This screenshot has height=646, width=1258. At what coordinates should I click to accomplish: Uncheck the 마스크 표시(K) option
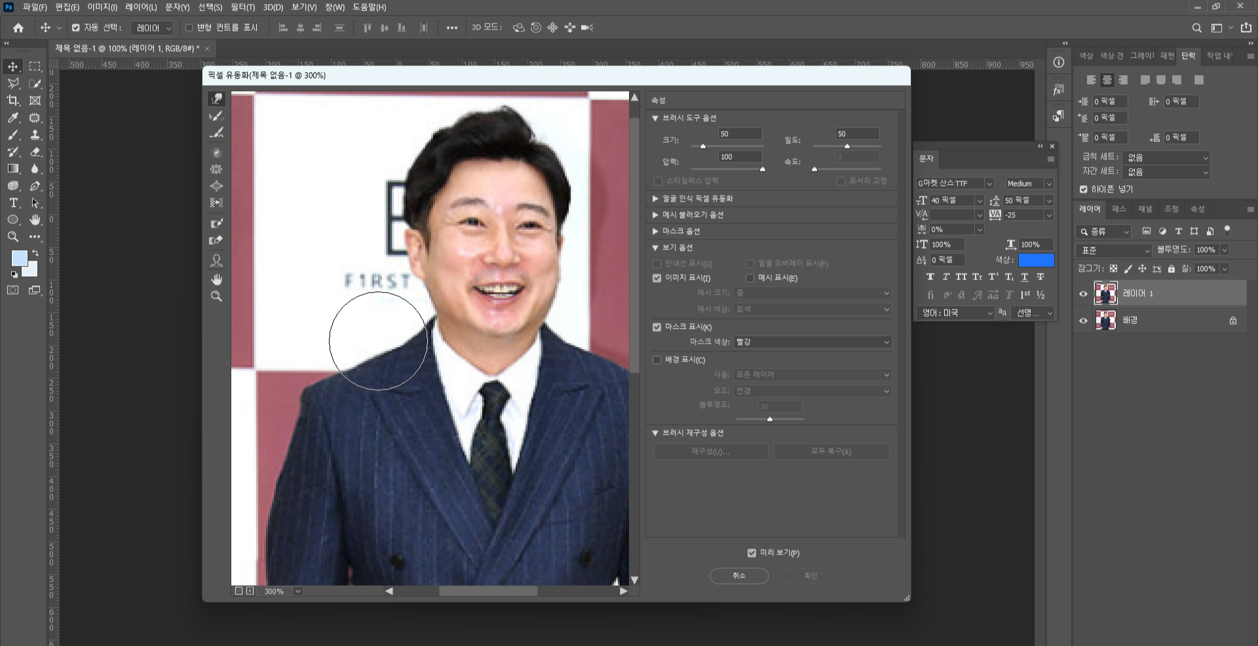click(x=657, y=327)
